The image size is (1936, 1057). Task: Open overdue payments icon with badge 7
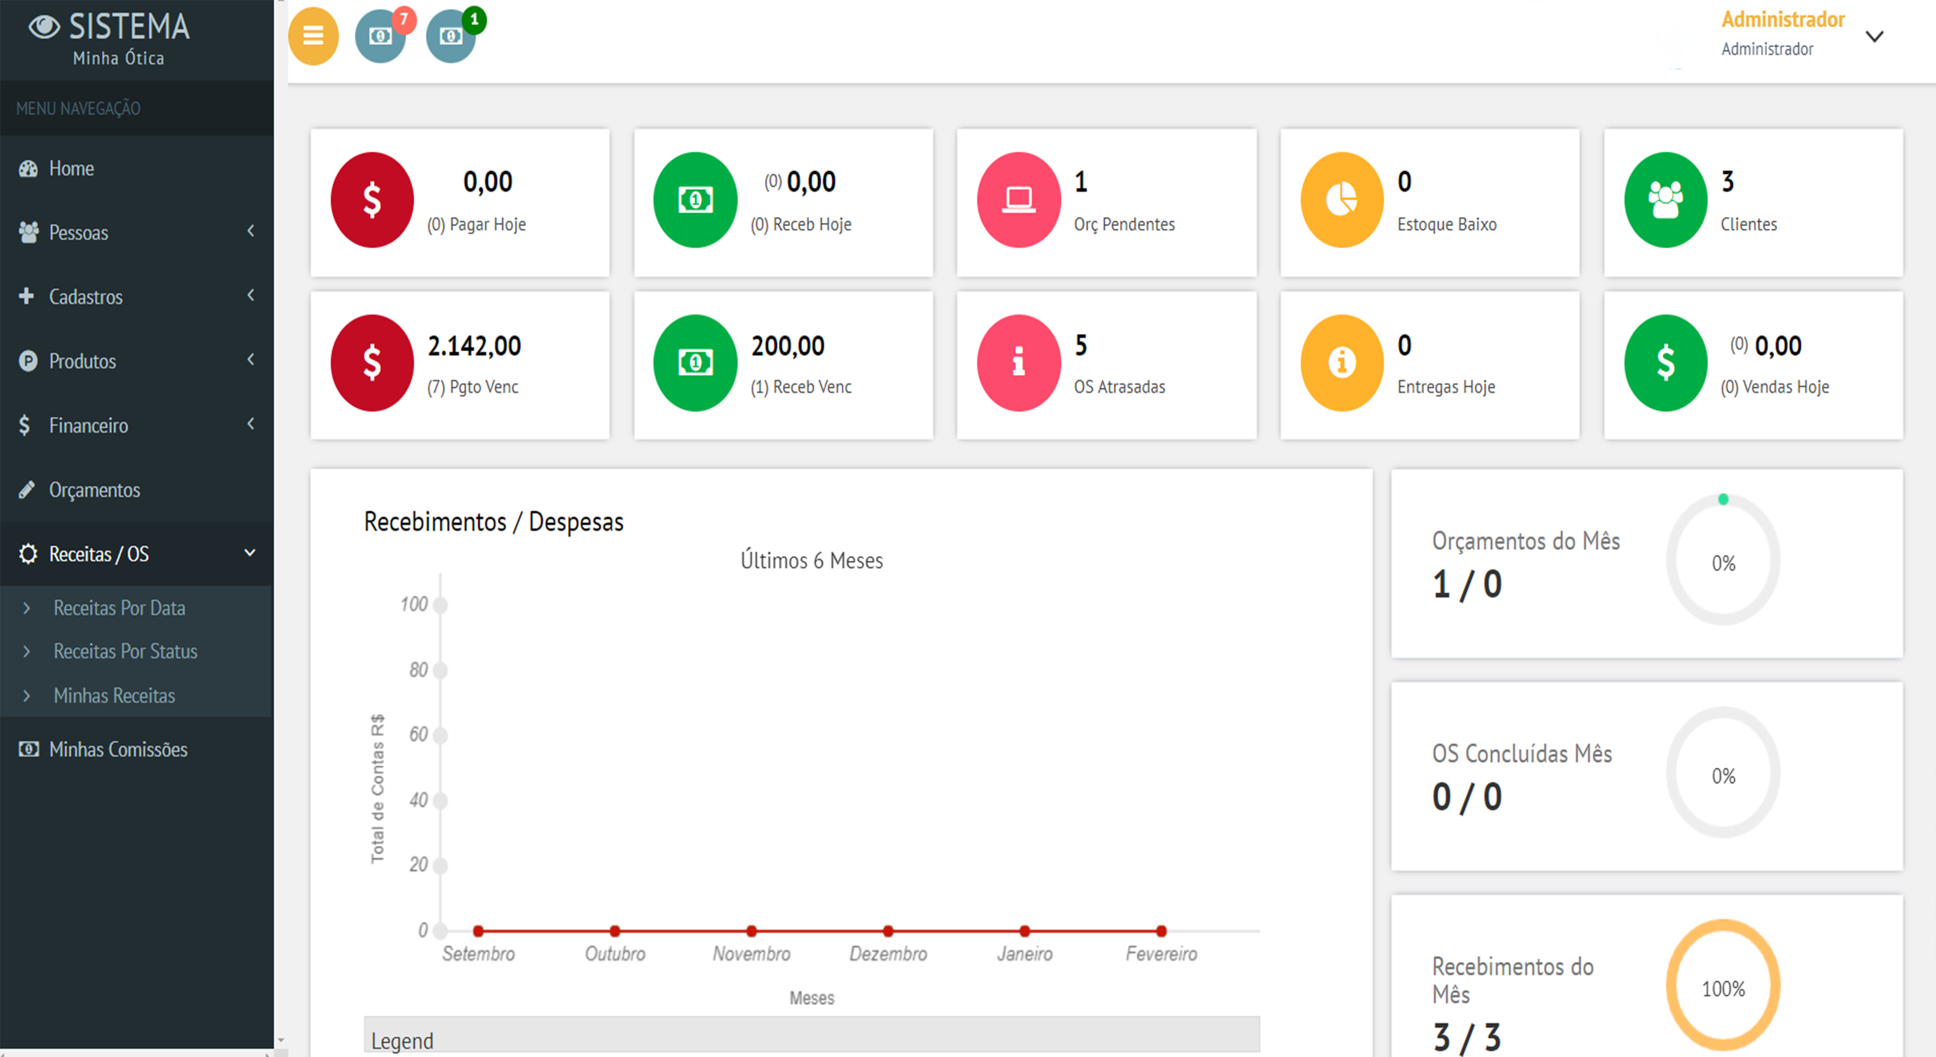tap(381, 36)
